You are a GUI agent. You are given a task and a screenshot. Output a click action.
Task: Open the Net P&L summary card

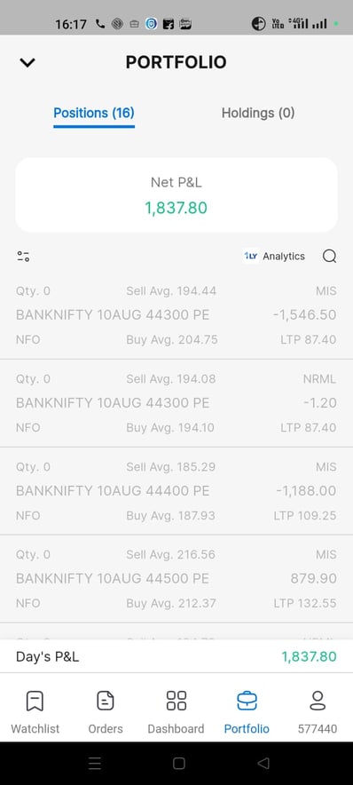[176, 195]
